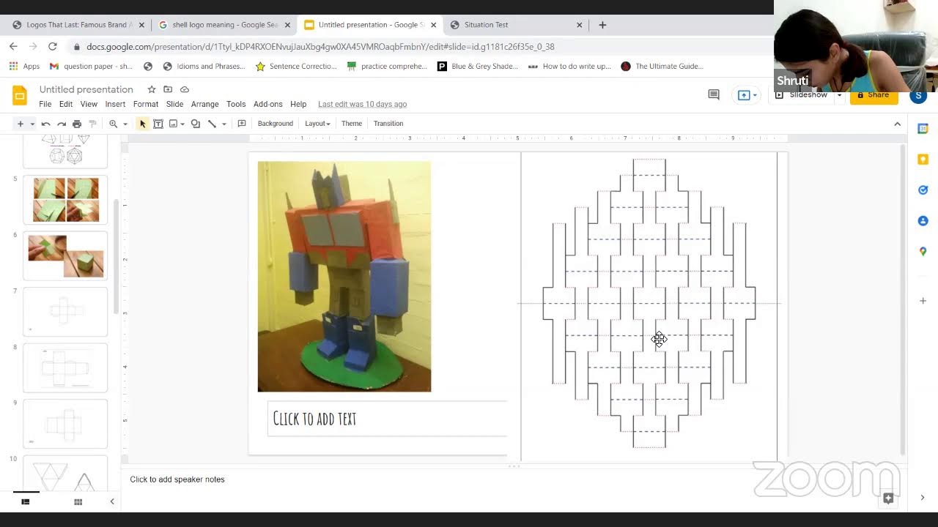
Task: Open the Help menu
Action: click(x=298, y=104)
